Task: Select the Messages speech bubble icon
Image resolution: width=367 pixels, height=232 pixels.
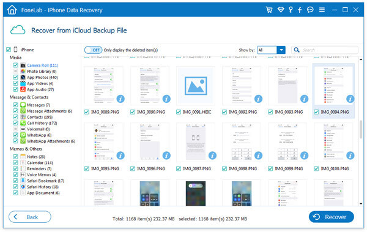Action: coord(23,105)
